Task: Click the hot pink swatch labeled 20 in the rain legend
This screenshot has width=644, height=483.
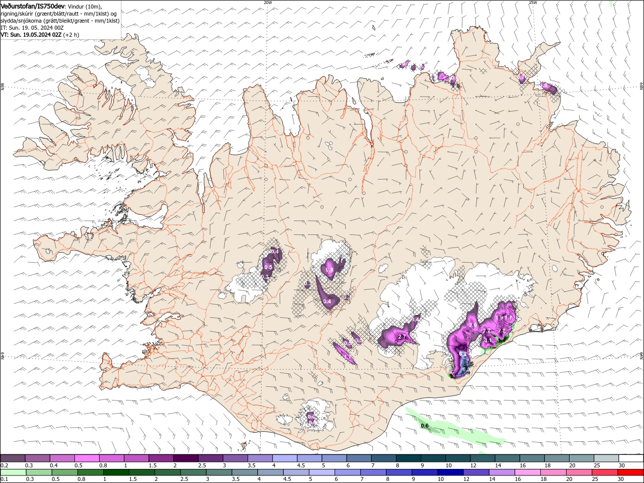Action: click(x=579, y=472)
